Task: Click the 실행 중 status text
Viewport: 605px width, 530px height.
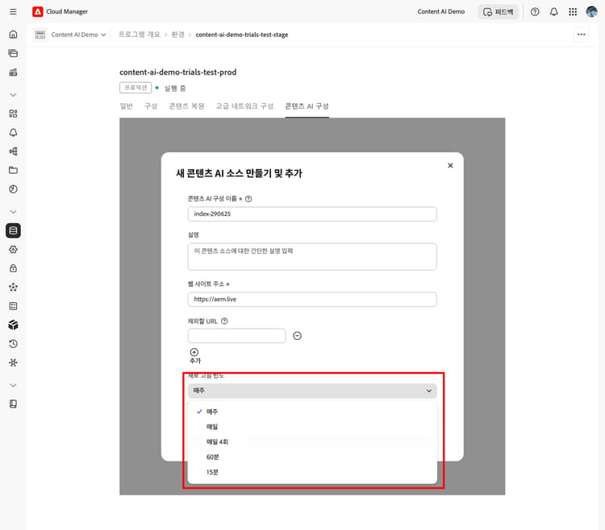Action: coord(175,89)
